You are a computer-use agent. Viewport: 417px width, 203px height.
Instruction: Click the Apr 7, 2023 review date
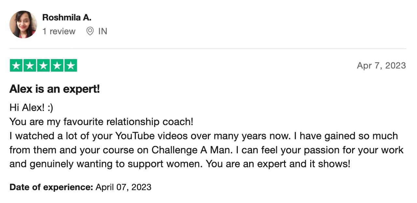(381, 66)
